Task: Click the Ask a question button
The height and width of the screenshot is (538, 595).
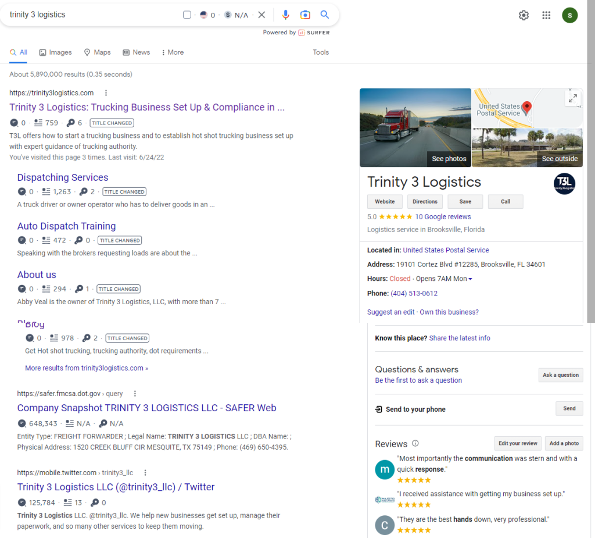Action: click(560, 375)
